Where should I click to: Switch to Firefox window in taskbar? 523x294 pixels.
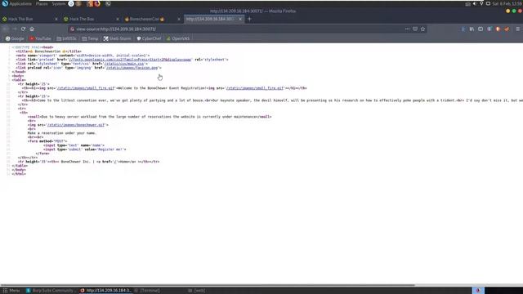tap(105, 291)
